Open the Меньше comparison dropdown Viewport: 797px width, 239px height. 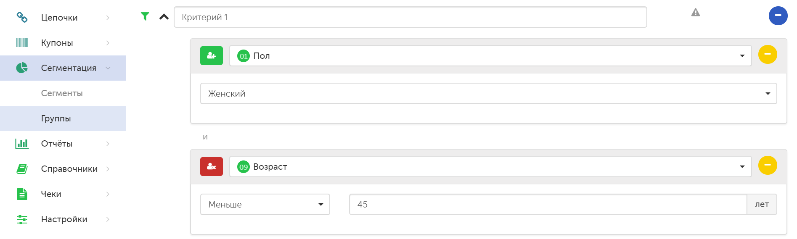(265, 204)
